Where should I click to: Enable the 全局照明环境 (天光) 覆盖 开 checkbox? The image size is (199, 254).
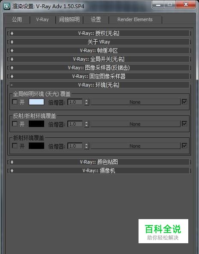[x=15, y=102]
